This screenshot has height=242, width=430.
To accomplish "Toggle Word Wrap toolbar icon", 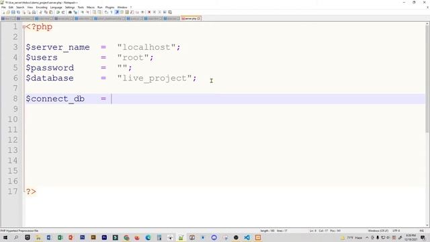I will [x=106, y=12].
